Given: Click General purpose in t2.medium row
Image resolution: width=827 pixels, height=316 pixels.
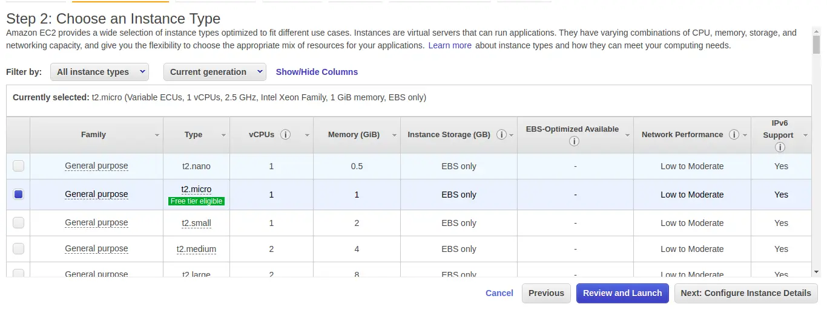Looking at the screenshot, I should tap(96, 248).
